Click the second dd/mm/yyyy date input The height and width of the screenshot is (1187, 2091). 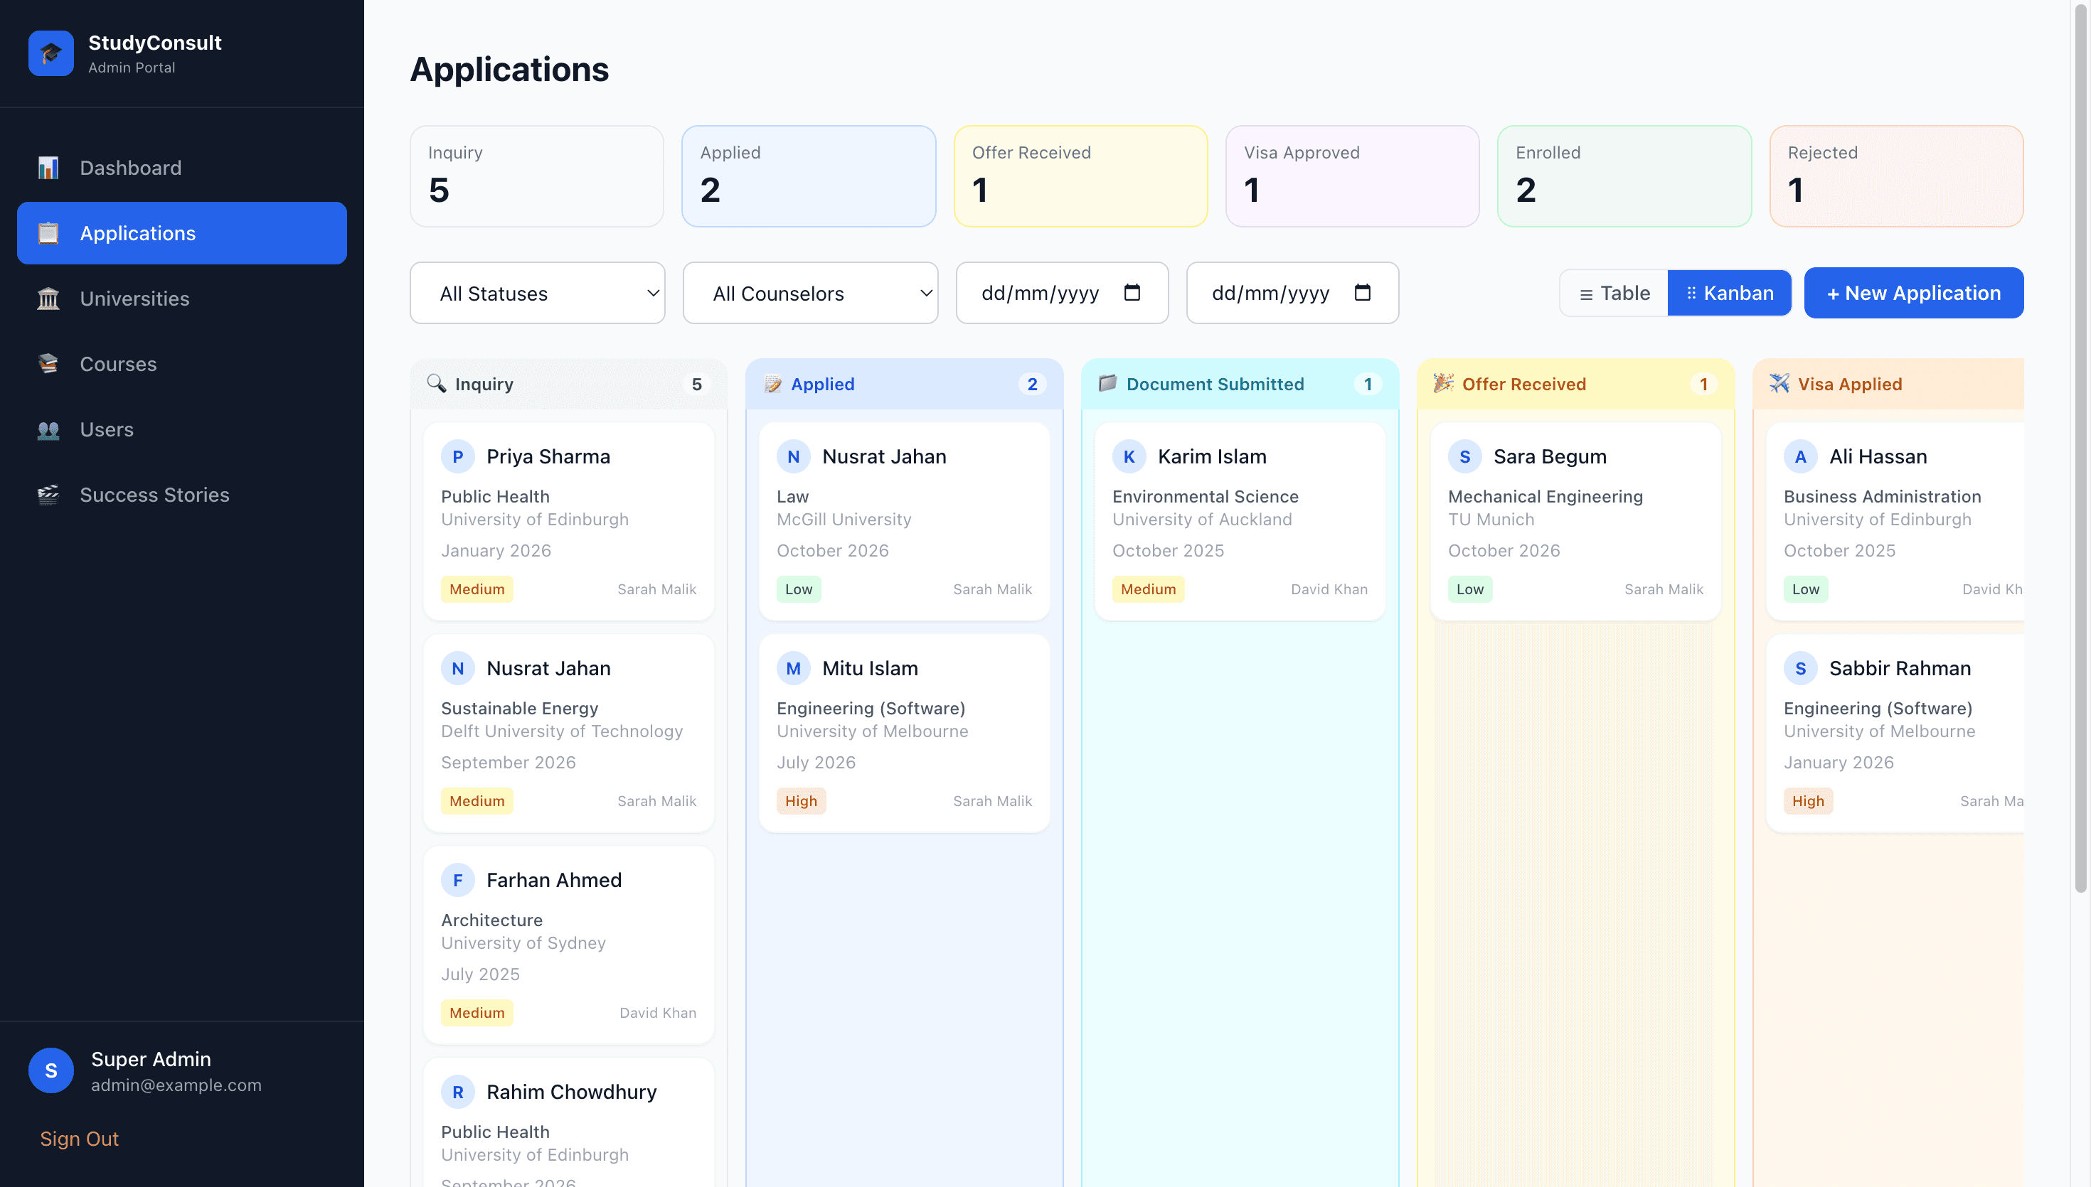1292,293
